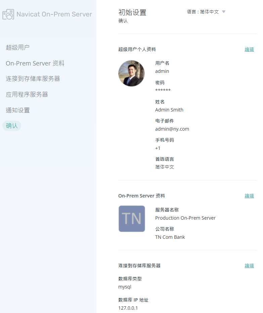This screenshot has height=313, width=263.
Task: Click the 首选语言 value 简体中文
Action: pos(165,167)
